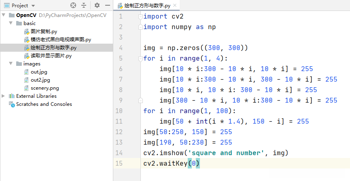Click the locate/select opened file icon

tap(73, 5)
